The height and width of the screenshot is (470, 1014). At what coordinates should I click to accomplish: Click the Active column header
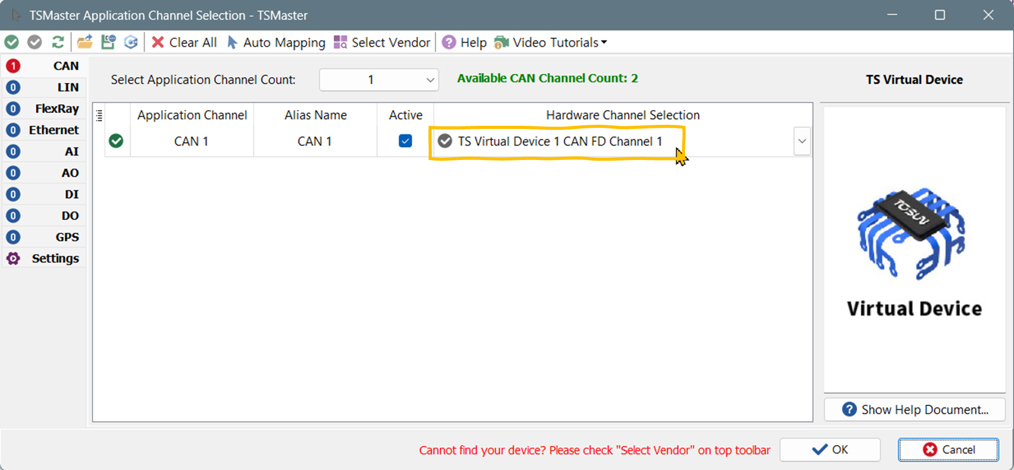[x=405, y=115]
